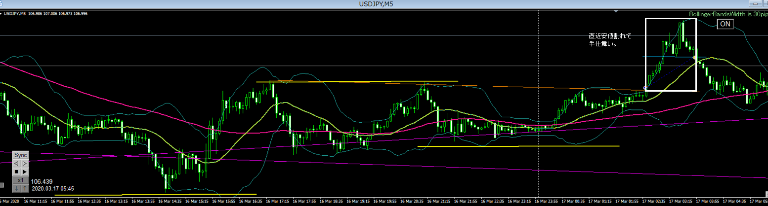Viewport: 768px width, 206px height.
Task: Click the x1 speed button
Action: 21,180
